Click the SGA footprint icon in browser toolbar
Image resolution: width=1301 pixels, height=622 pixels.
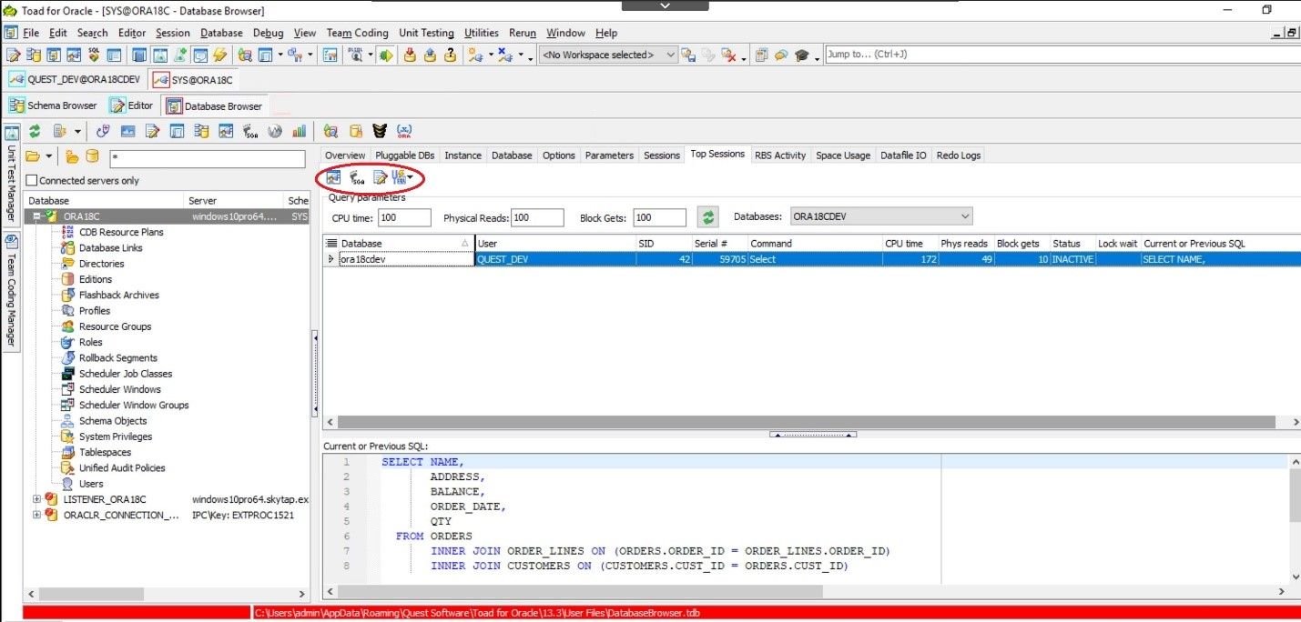[250, 131]
